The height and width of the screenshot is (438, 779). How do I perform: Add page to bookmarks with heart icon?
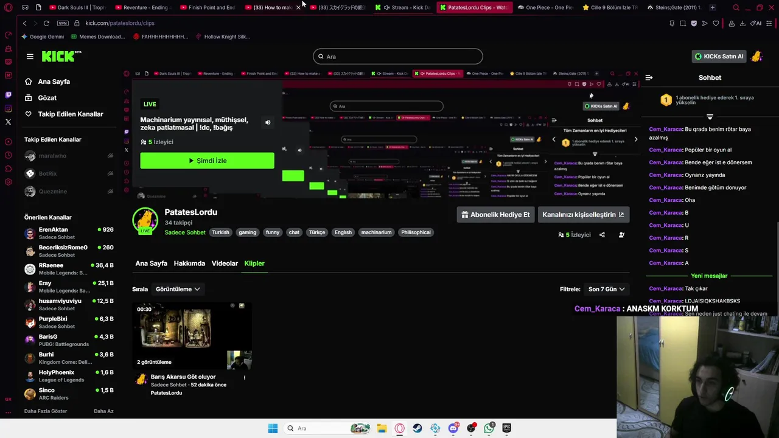point(716,23)
